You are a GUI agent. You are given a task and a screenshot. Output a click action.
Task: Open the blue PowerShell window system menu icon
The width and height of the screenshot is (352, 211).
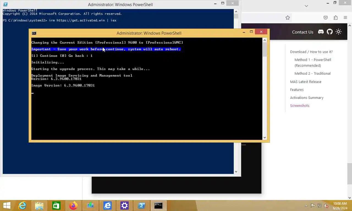tap(5, 4)
